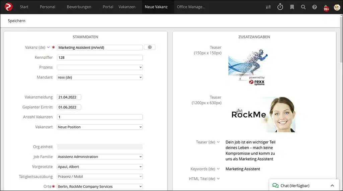The image size is (343, 191).
Task: Click the Kennziffer field with 128
Action: [100, 58]
